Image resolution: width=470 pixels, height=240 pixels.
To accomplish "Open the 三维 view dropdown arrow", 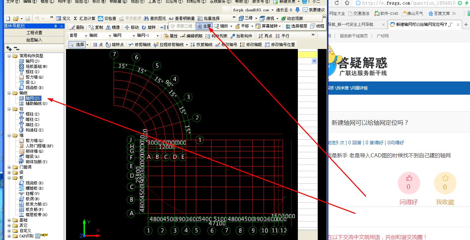I will (256, 19).
